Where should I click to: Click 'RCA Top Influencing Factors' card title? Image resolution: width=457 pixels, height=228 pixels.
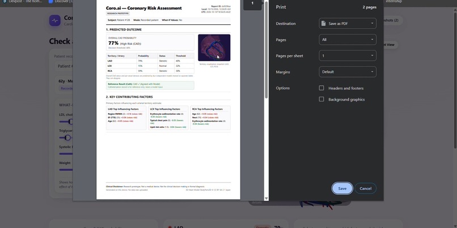tap(207, 109)
